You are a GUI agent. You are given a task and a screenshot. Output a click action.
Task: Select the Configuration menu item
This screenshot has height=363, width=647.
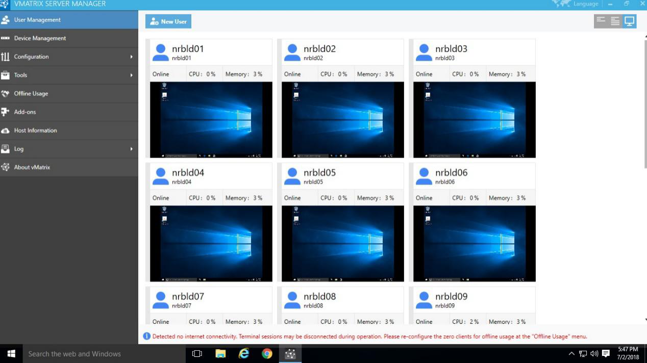pyautogui.click(x=69, y=57)
